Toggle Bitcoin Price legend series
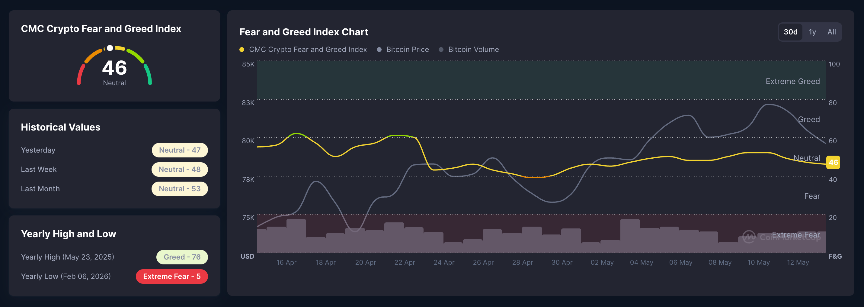The height and width of the screenshot is (307, 864). [403, 49]
